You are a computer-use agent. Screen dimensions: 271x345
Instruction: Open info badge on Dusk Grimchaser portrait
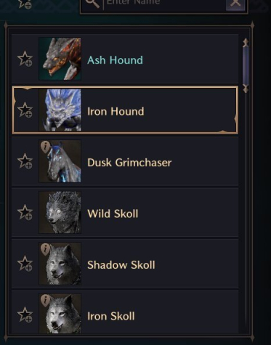coord(45,147)
